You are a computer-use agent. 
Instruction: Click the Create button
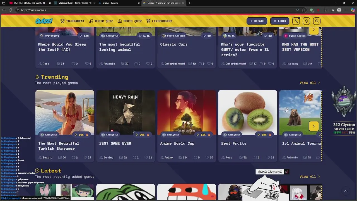click(x=257, y=21)
